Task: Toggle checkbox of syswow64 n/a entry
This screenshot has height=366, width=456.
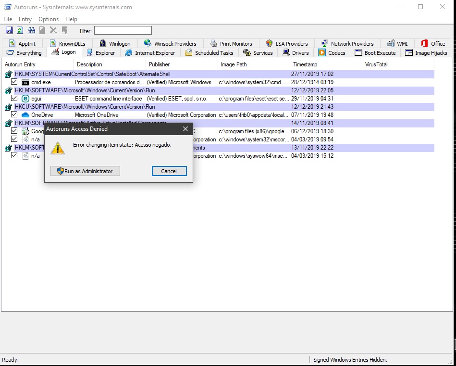Action: [x=14, y=155]
